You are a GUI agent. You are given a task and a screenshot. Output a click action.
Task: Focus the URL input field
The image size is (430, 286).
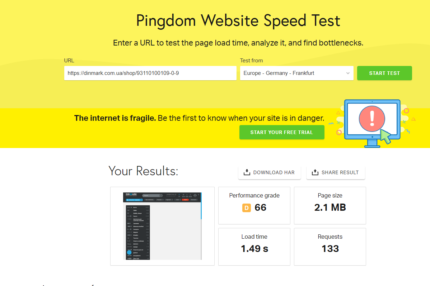click(x=150, y=73)
